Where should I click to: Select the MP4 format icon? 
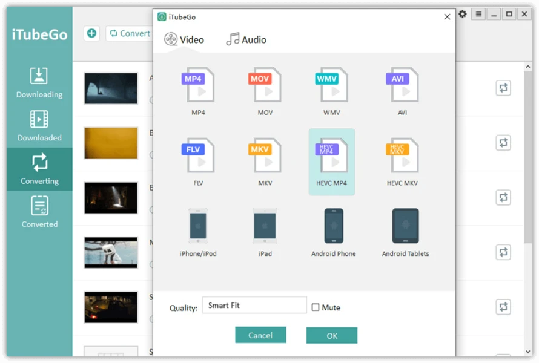point(198,86)
